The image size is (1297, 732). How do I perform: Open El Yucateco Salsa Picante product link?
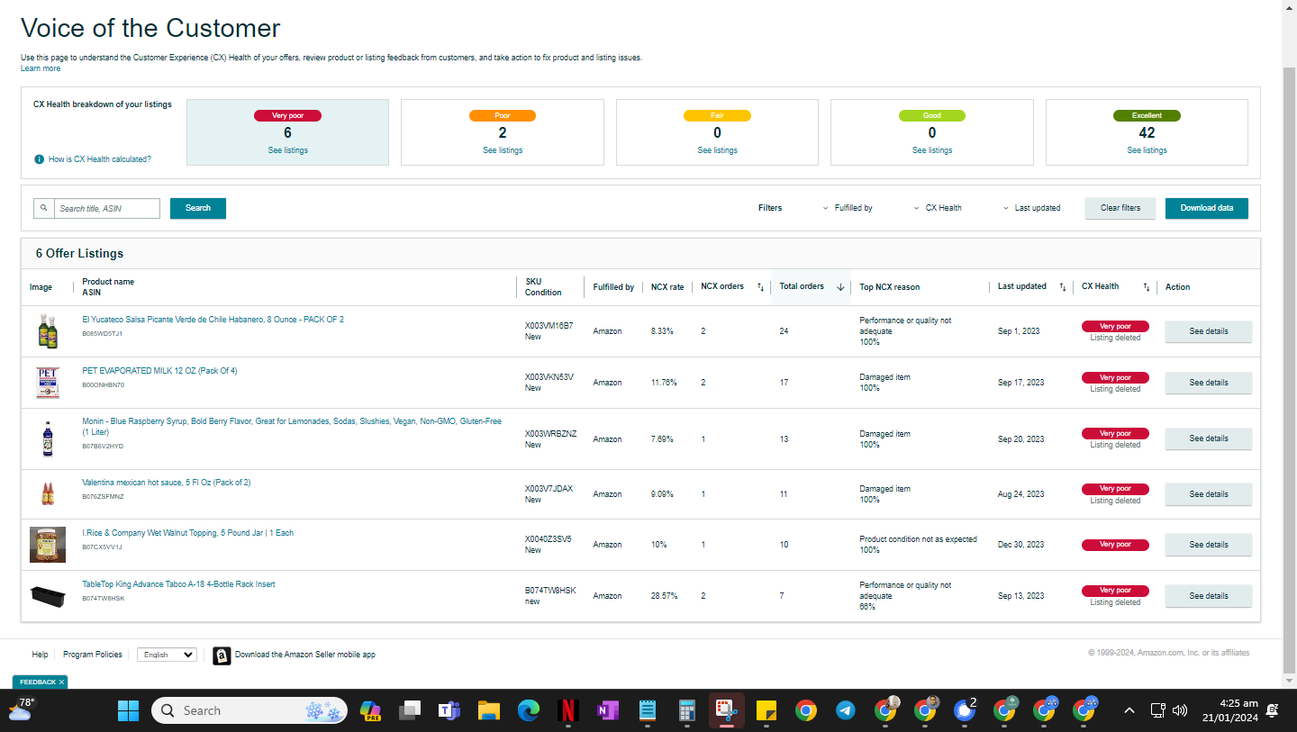click(213, 320)
